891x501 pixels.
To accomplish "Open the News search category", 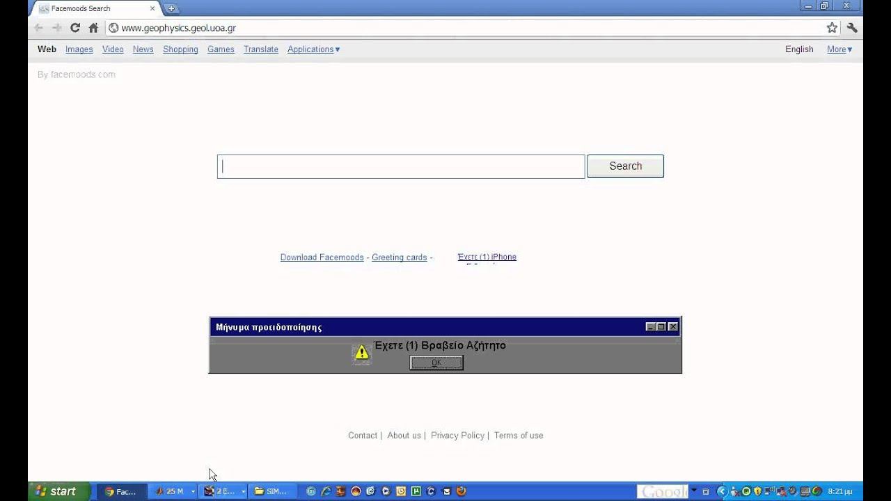I will pos(143,49).
